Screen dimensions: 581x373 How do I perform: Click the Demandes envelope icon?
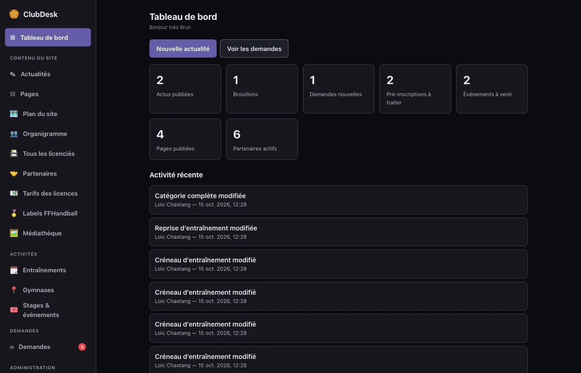click(x=12, y=347)
